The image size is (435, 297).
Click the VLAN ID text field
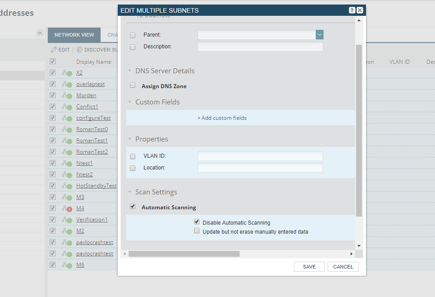[x=260, y=156]
